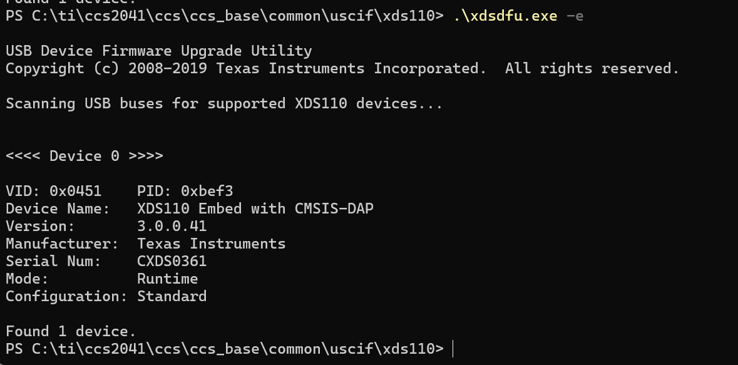Click the top prompt path before xdsdfu.exe
The width and height of the screenshot is (738, 365).
(x=225, y=16)
